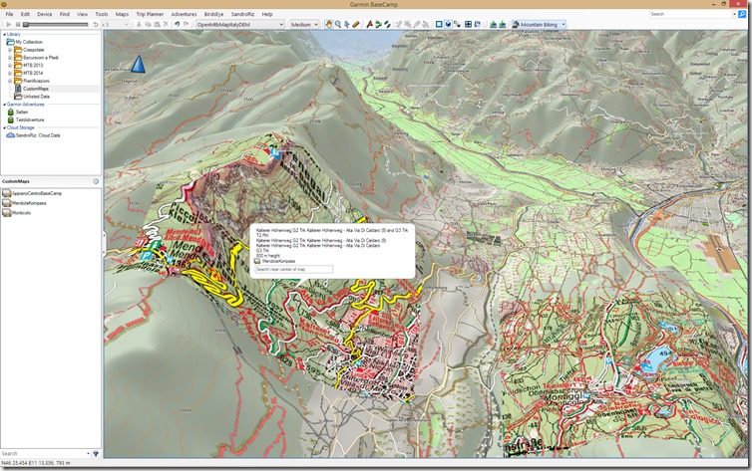Click the top-right Search input field
Image resolution: width=752 pixels, height=471 pixels.
pos(692,14)
